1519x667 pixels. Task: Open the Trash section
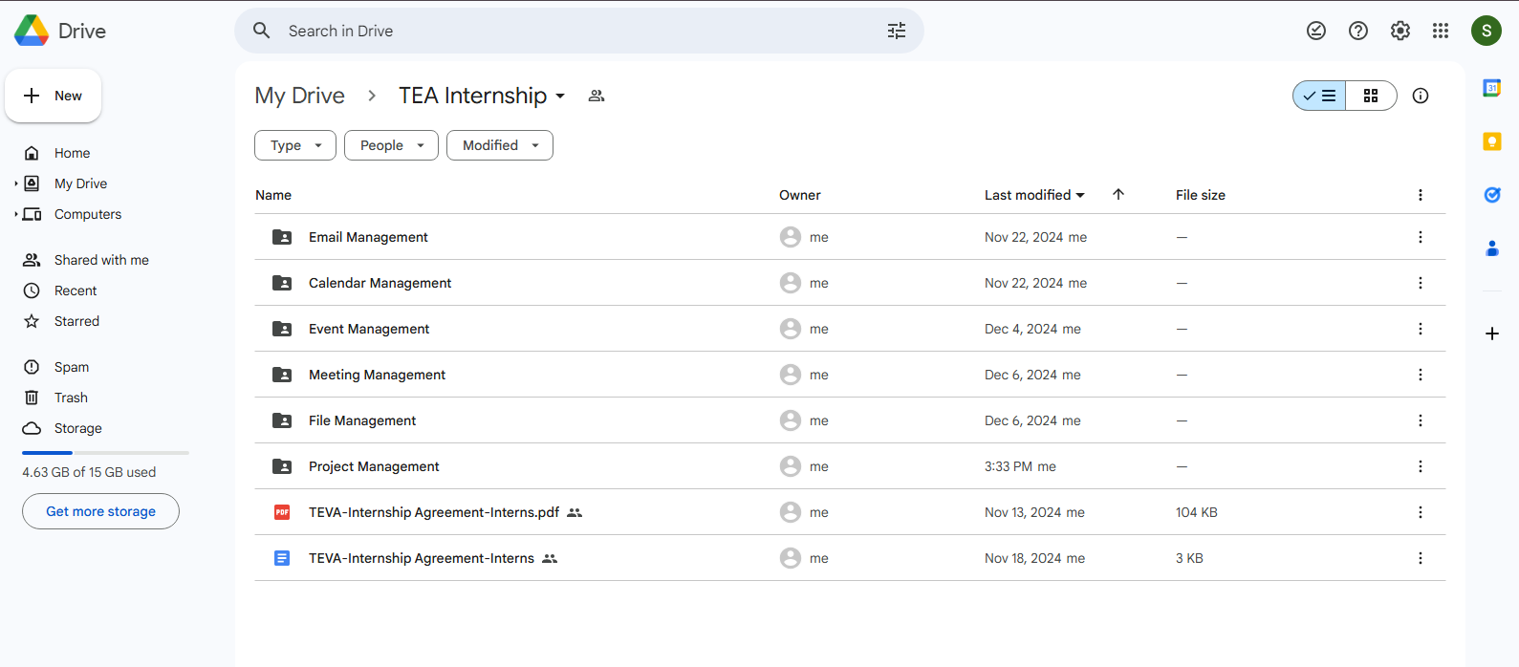pos(71,398)
